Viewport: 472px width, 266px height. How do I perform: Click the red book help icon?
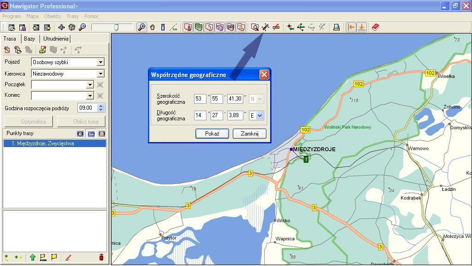(x=375, y=27)
